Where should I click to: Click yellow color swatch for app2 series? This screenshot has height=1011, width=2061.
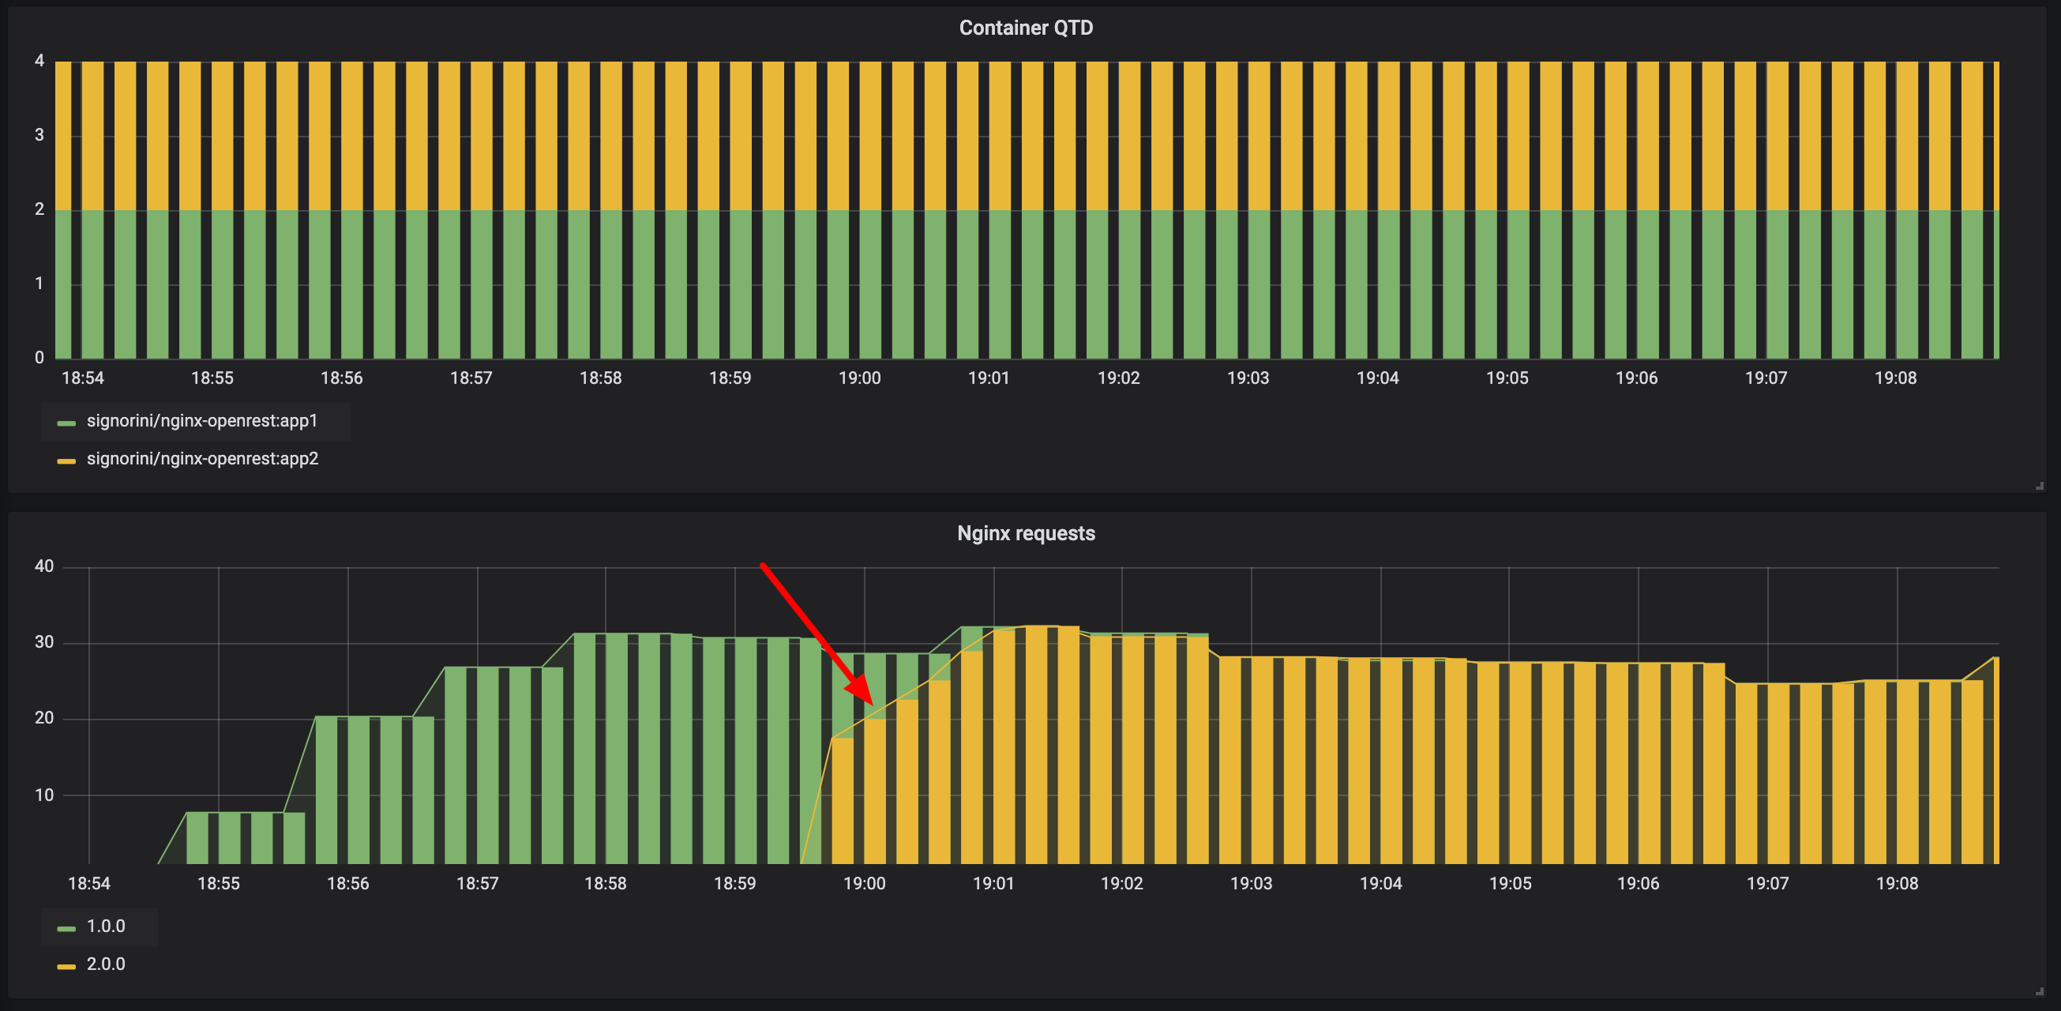[66, 461]
